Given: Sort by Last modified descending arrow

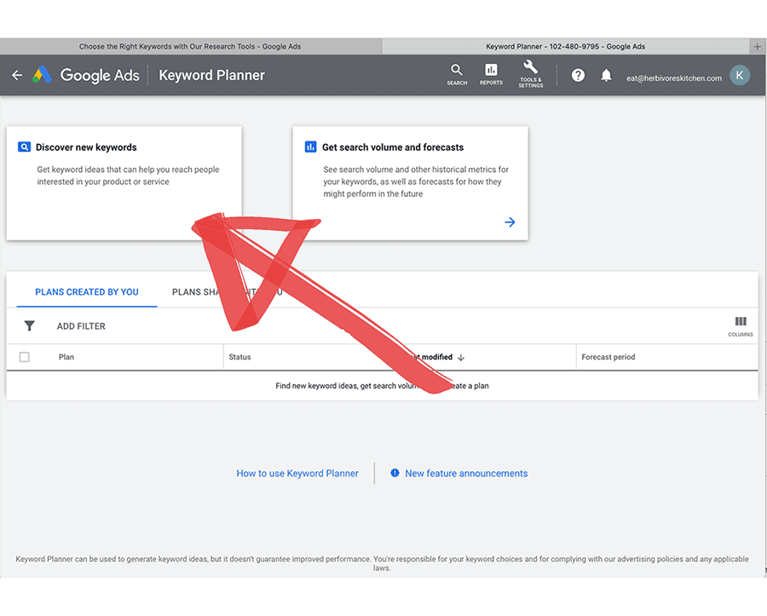Looking at the screenshot, I should tap(461, 357).
